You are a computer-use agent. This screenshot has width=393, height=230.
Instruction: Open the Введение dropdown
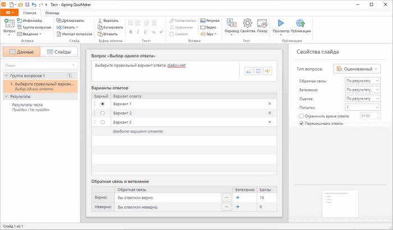pyautogui.click(x=29, y=34)
